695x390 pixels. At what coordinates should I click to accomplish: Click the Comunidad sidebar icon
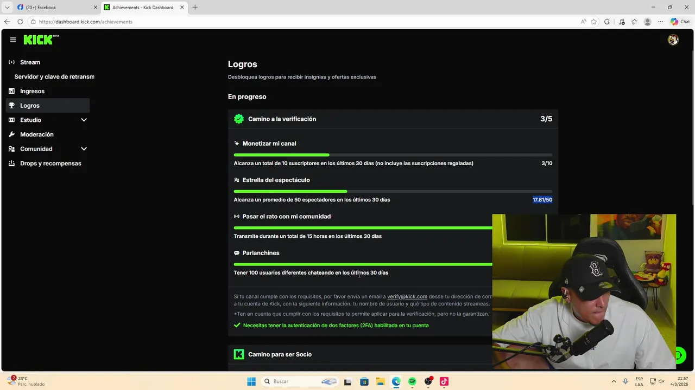11,149
